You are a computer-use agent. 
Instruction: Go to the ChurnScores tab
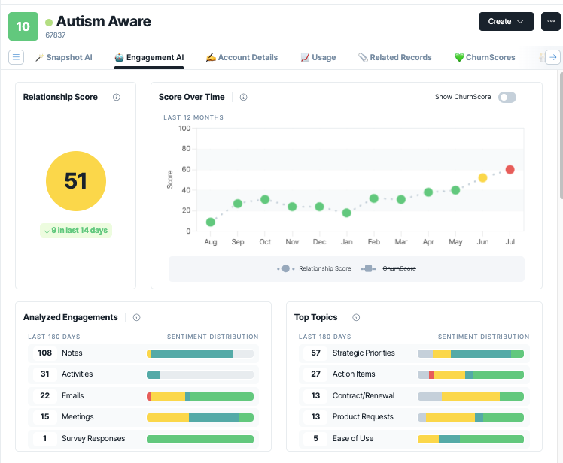pyautogui.click(x=485, y=57)
